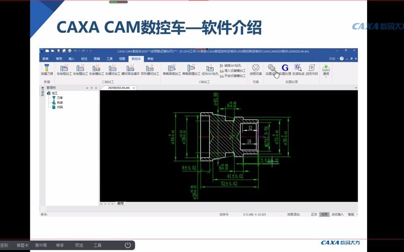Choose 开放式键槽加工 open keyway machining
404x252 pixels.
pyautogui.click(x=233, y=76)
